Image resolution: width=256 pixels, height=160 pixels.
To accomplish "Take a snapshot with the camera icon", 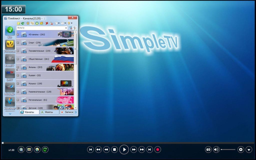I will pos(208,149).
